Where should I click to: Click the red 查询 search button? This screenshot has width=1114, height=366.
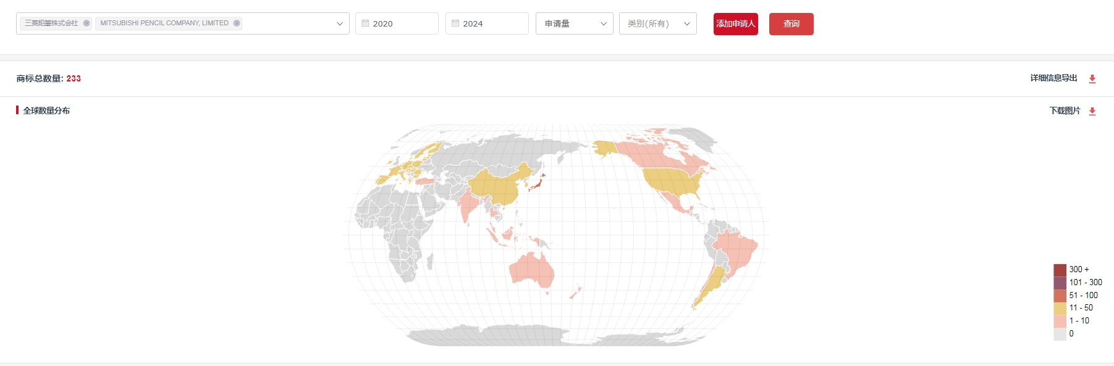pos(791,24)
